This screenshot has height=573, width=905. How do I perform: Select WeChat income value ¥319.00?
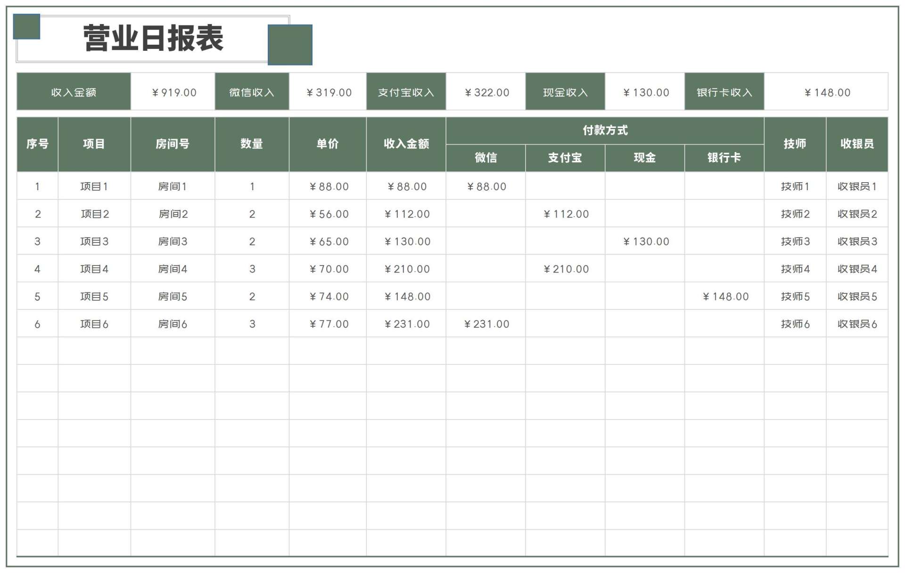[328, 92]
